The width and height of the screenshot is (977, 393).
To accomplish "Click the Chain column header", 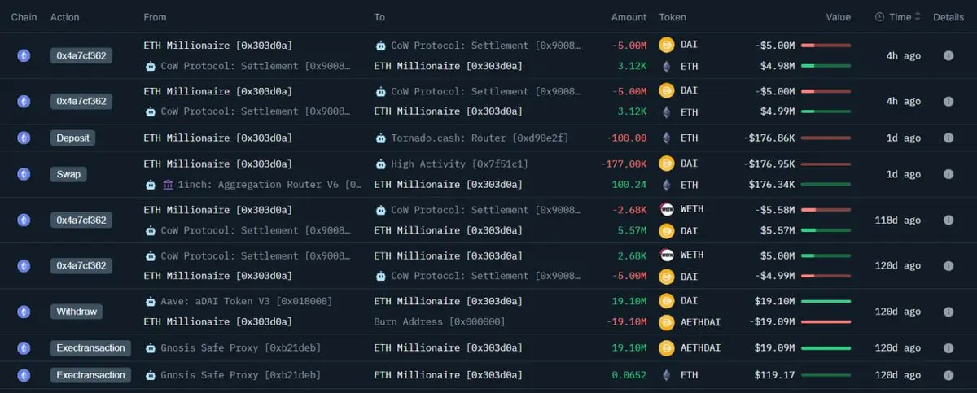I will [24, 17].
